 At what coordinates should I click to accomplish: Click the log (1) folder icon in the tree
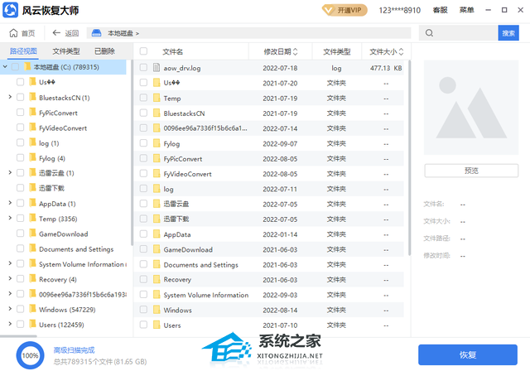32,142
